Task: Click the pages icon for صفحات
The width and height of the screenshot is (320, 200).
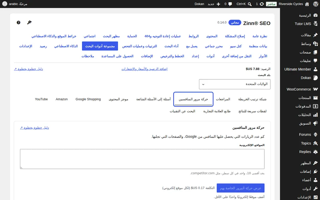Action: [x=315, y=52]
